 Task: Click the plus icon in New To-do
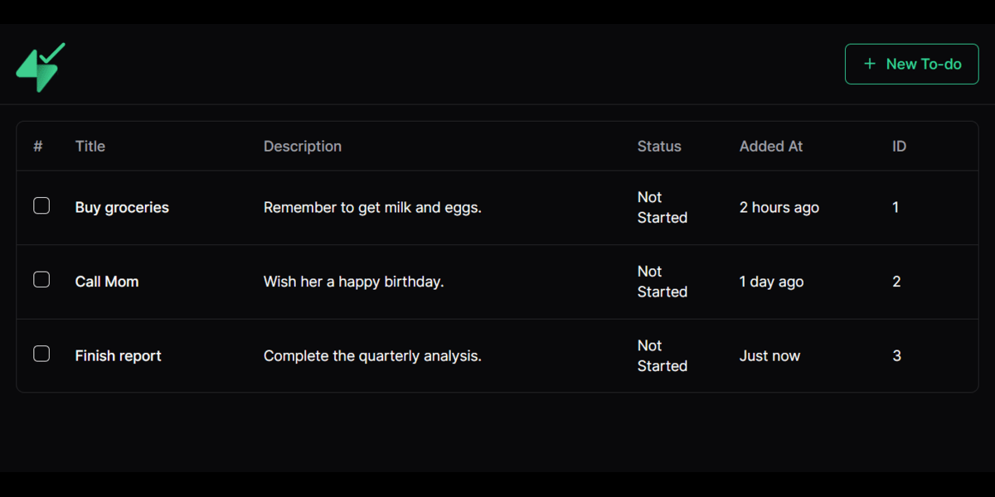(x=869, y=64)
